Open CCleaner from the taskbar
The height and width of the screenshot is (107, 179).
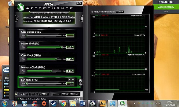[x=34, y=103]
